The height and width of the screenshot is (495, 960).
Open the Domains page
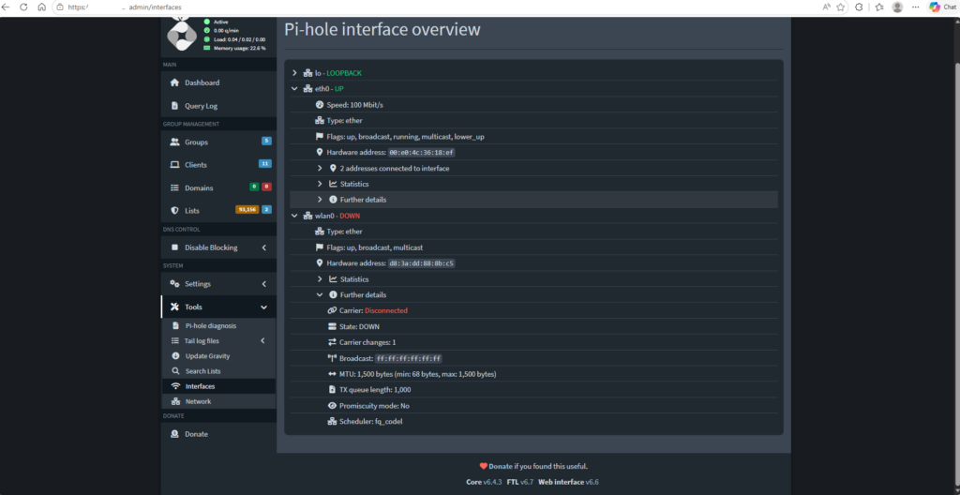point(217,188)
